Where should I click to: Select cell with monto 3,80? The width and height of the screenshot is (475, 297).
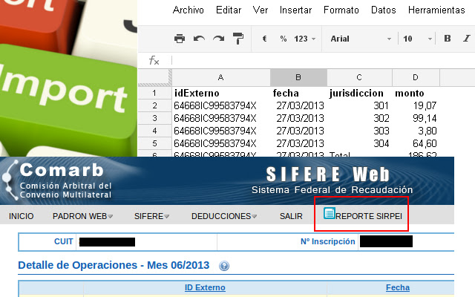(416, 131)
